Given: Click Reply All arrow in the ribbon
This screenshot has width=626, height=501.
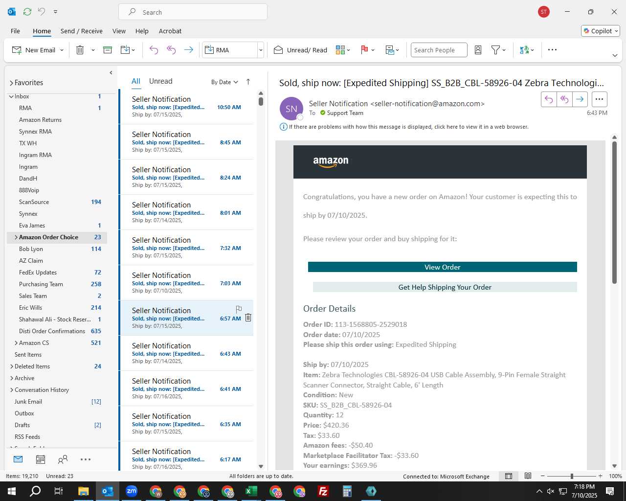Looking at the screenshot, I should click(x=171, y=50).
